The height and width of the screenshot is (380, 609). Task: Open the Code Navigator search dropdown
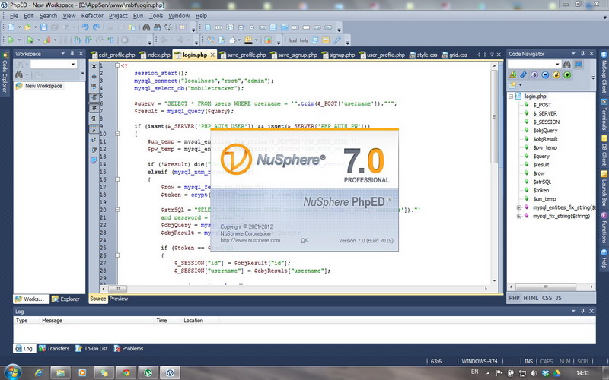coord(557,65)
